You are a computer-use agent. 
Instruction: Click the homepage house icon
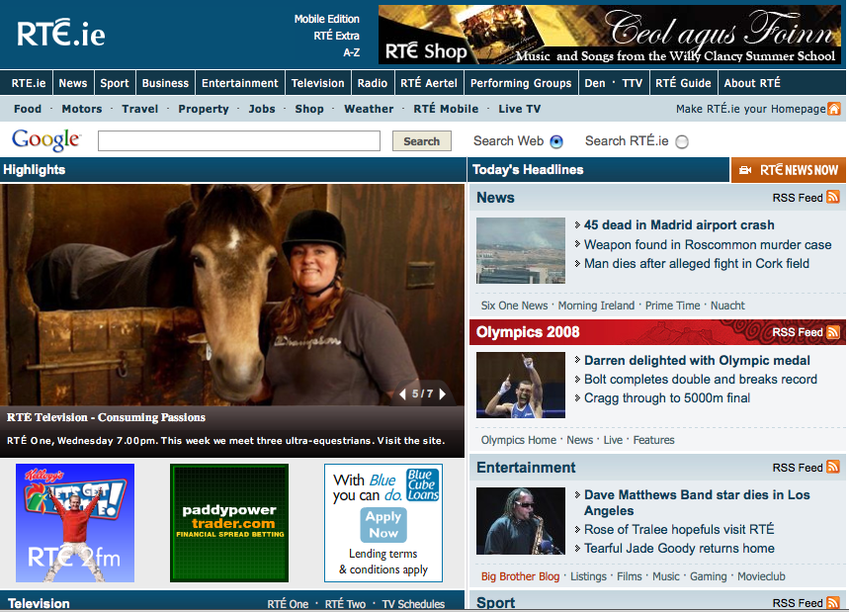point(834,109)
